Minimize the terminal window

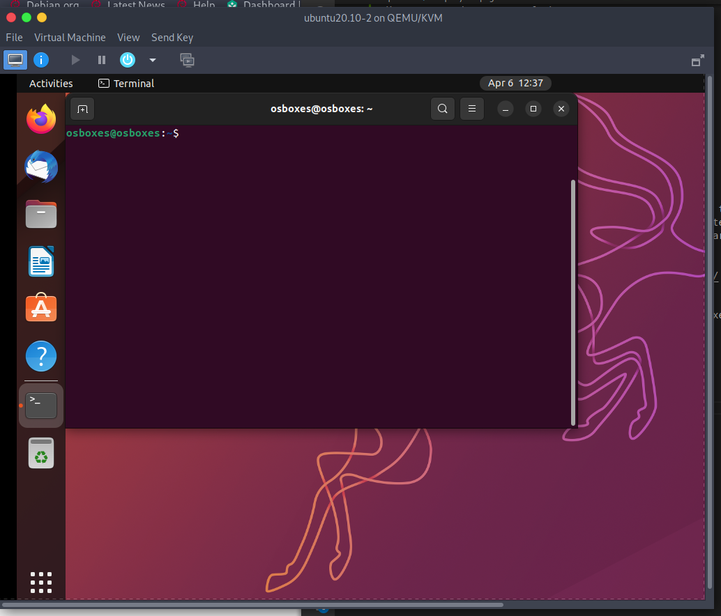(x=506, y=109)
